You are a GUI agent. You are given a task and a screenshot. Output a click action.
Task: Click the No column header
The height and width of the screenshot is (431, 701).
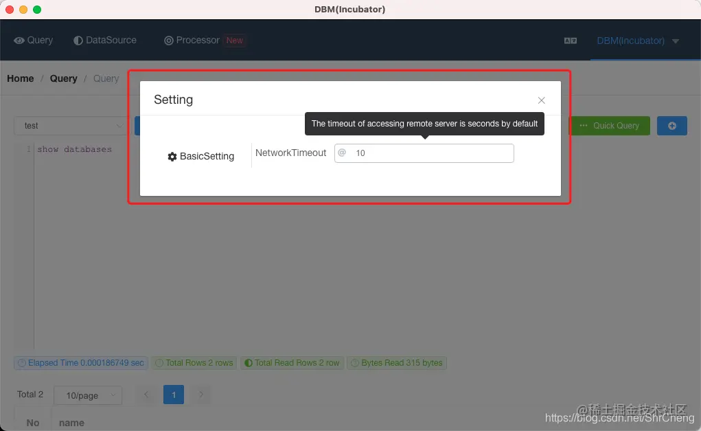tap(33, 423)
